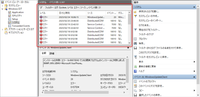This screenshot has width=200, height=97.
Task: Click the floppy disk icon for 選択したイベントの保存
Action: [135, 95]
